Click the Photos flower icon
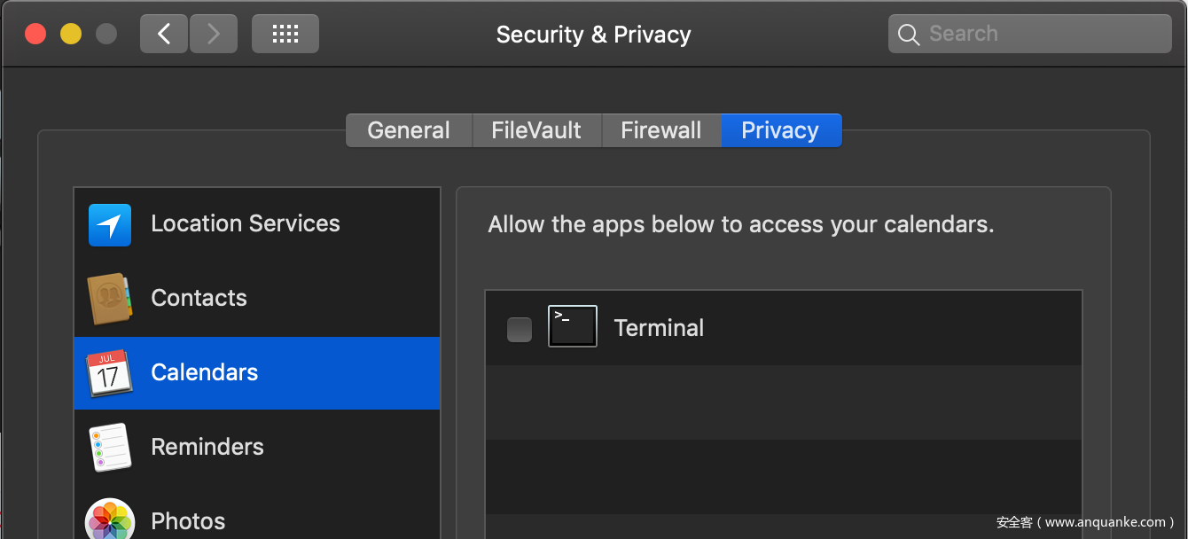 click(110, 519)
